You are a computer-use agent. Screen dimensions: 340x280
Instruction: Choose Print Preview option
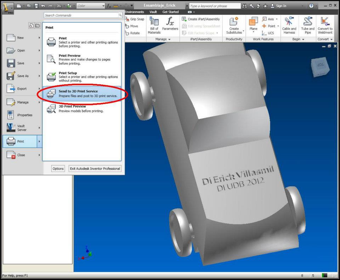coord(82,59)
